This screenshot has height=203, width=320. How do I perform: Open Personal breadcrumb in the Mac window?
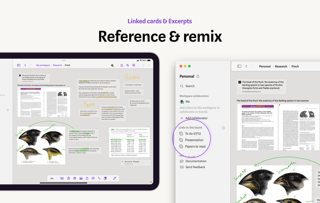[265, 67]
